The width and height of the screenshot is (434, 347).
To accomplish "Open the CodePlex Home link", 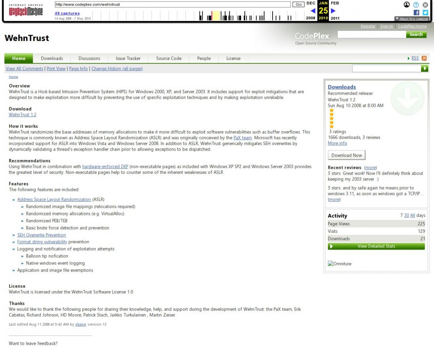I will coord(412,26).
